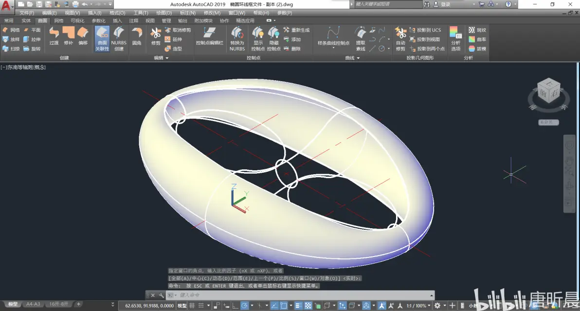580x311 pixels.
Task: Expand the 曲线 panel dropdown arrow
Action: 358,58
